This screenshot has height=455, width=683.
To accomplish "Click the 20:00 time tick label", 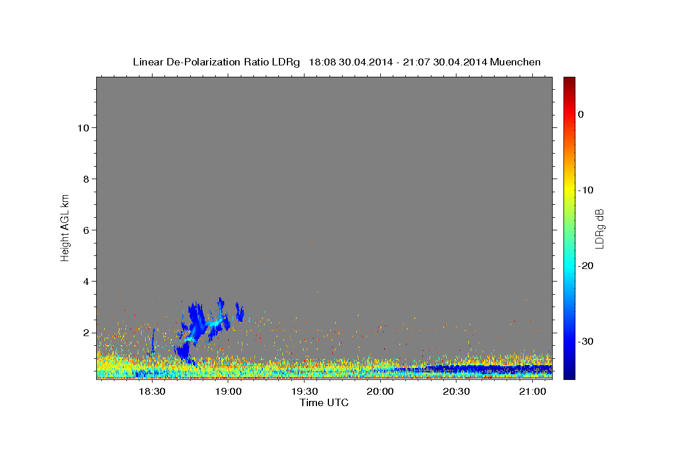I will (380, 392).
